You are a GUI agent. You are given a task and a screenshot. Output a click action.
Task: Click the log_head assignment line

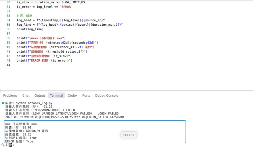[x=61, y=20]
